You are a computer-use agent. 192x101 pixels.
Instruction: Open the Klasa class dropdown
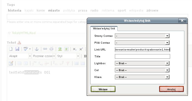(142, 77)
